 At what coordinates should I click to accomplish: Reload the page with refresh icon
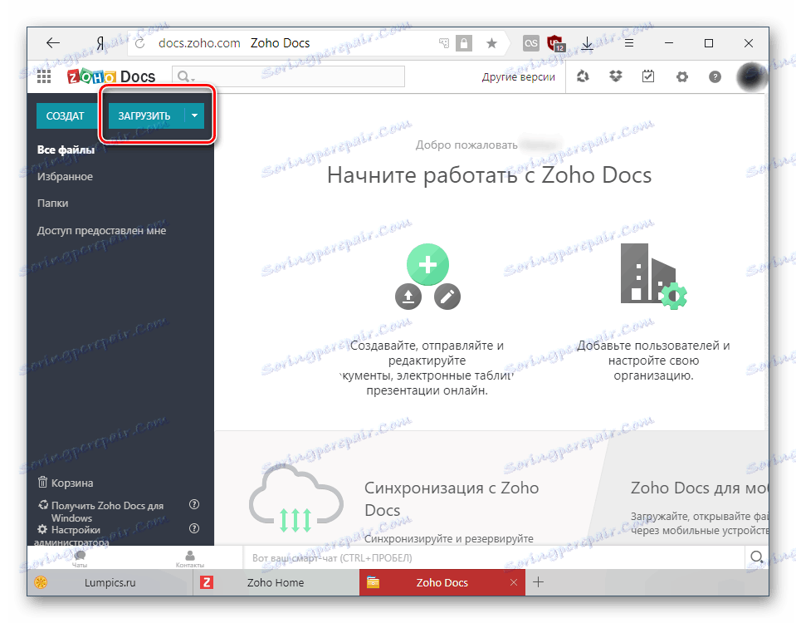140,43
